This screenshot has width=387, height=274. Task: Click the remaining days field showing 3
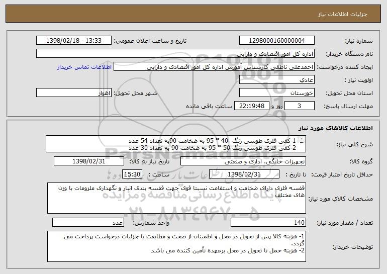tap(300, 106)
